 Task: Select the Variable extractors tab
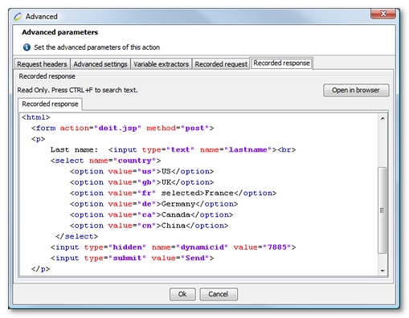point(161,64)
